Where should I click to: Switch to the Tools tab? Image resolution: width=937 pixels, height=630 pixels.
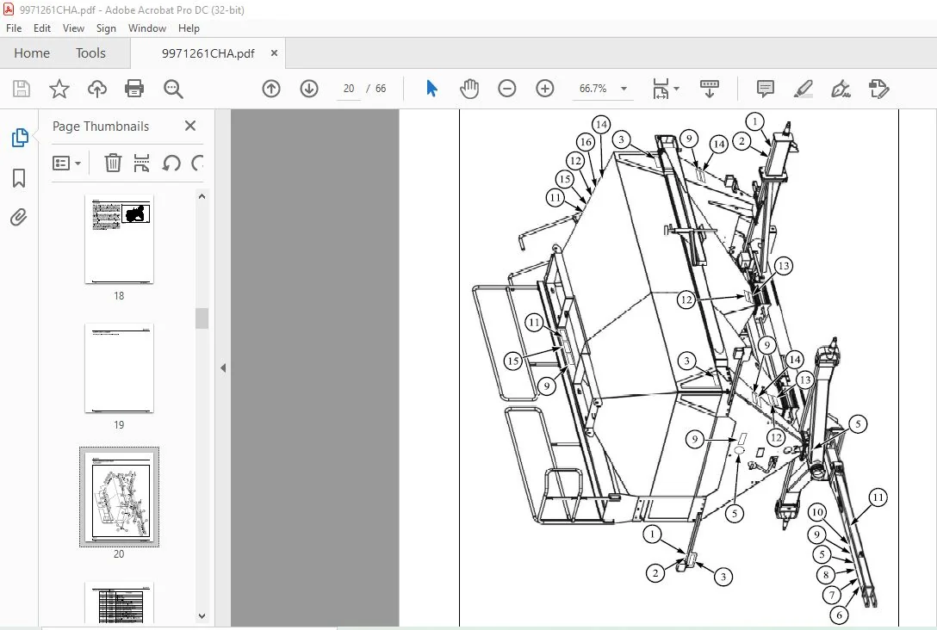[90, 53]
